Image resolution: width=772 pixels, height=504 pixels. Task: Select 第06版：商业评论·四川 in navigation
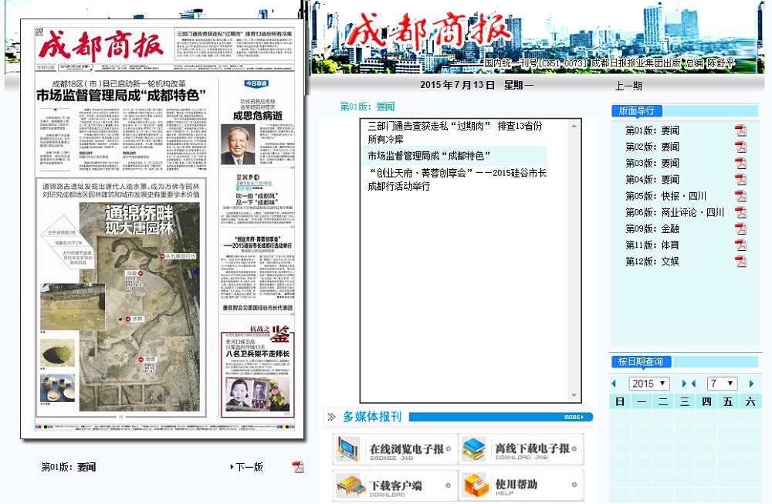pos(675,212)
